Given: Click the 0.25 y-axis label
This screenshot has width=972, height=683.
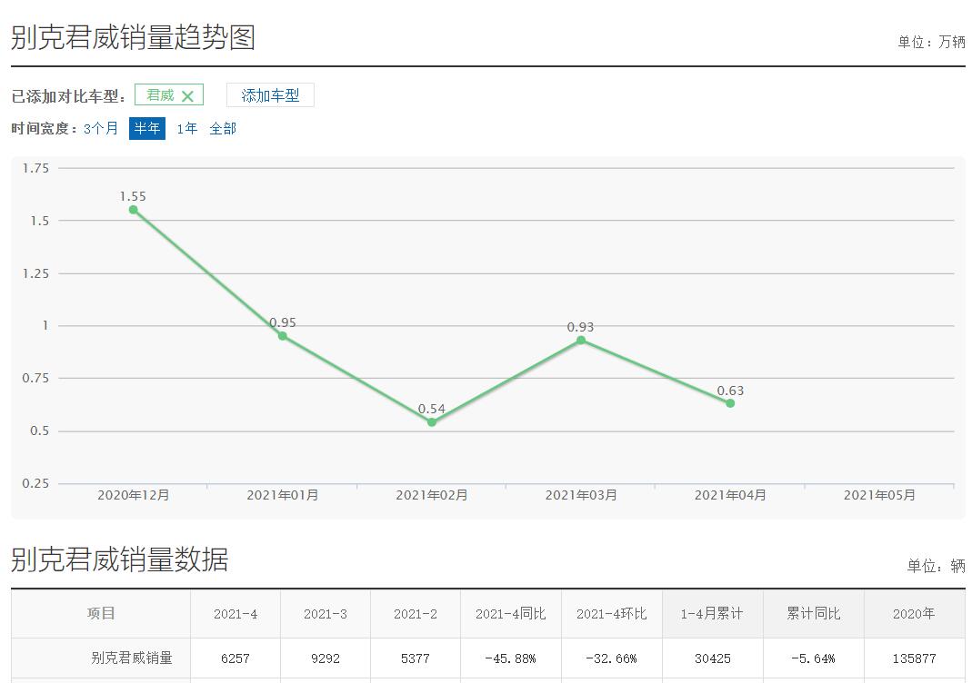Looking at the screenshot, I should [x=35, y=483].
